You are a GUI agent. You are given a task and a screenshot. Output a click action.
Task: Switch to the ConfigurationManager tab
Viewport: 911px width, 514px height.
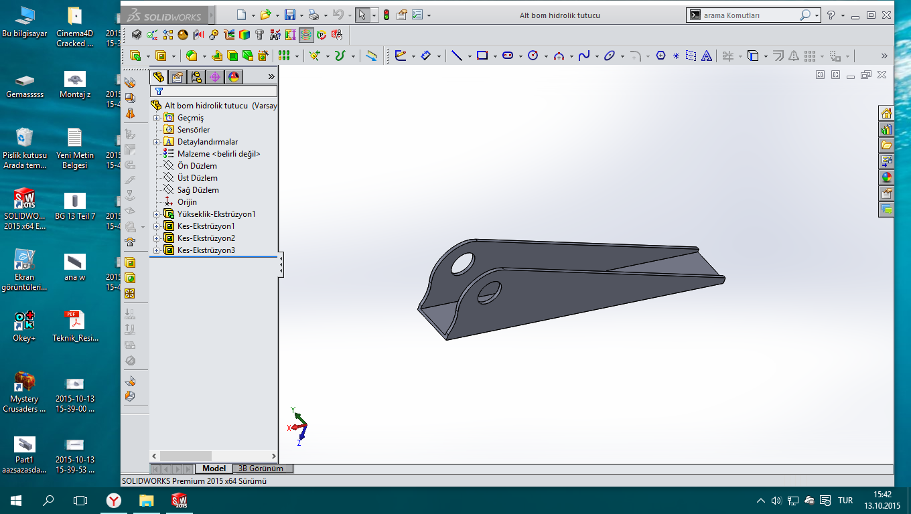pyautogui.click(x=196, y=77)
